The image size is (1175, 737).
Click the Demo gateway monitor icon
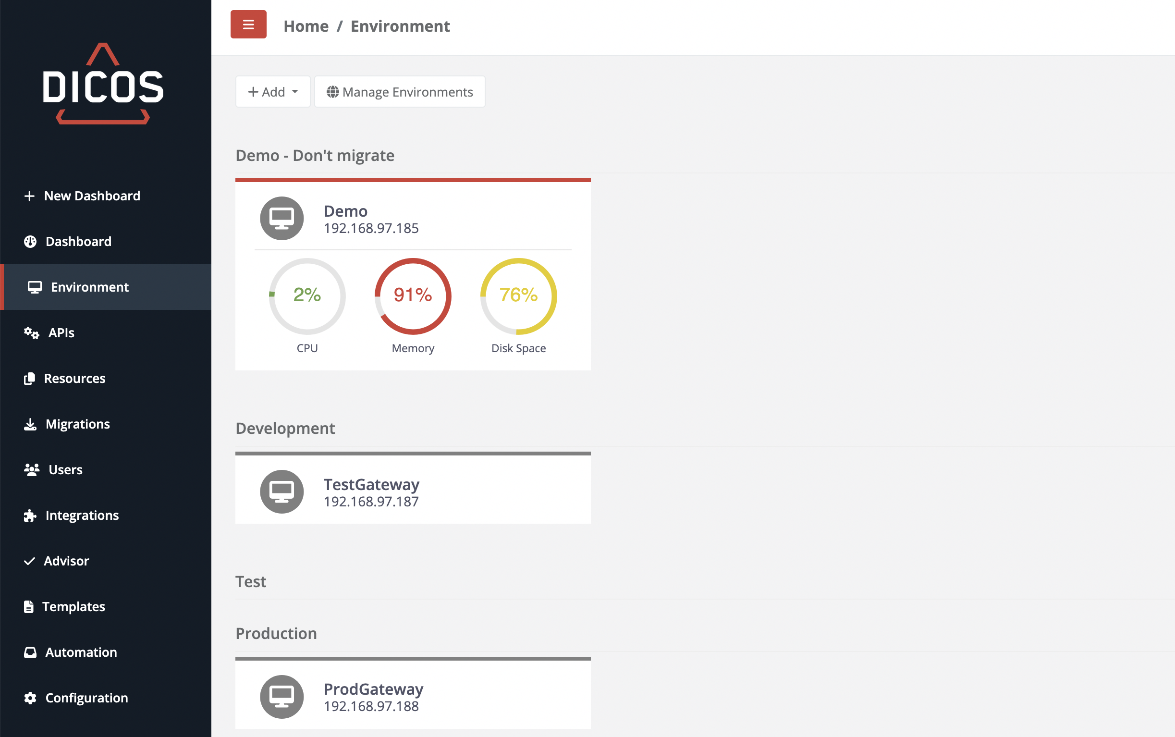coord(282,219)
